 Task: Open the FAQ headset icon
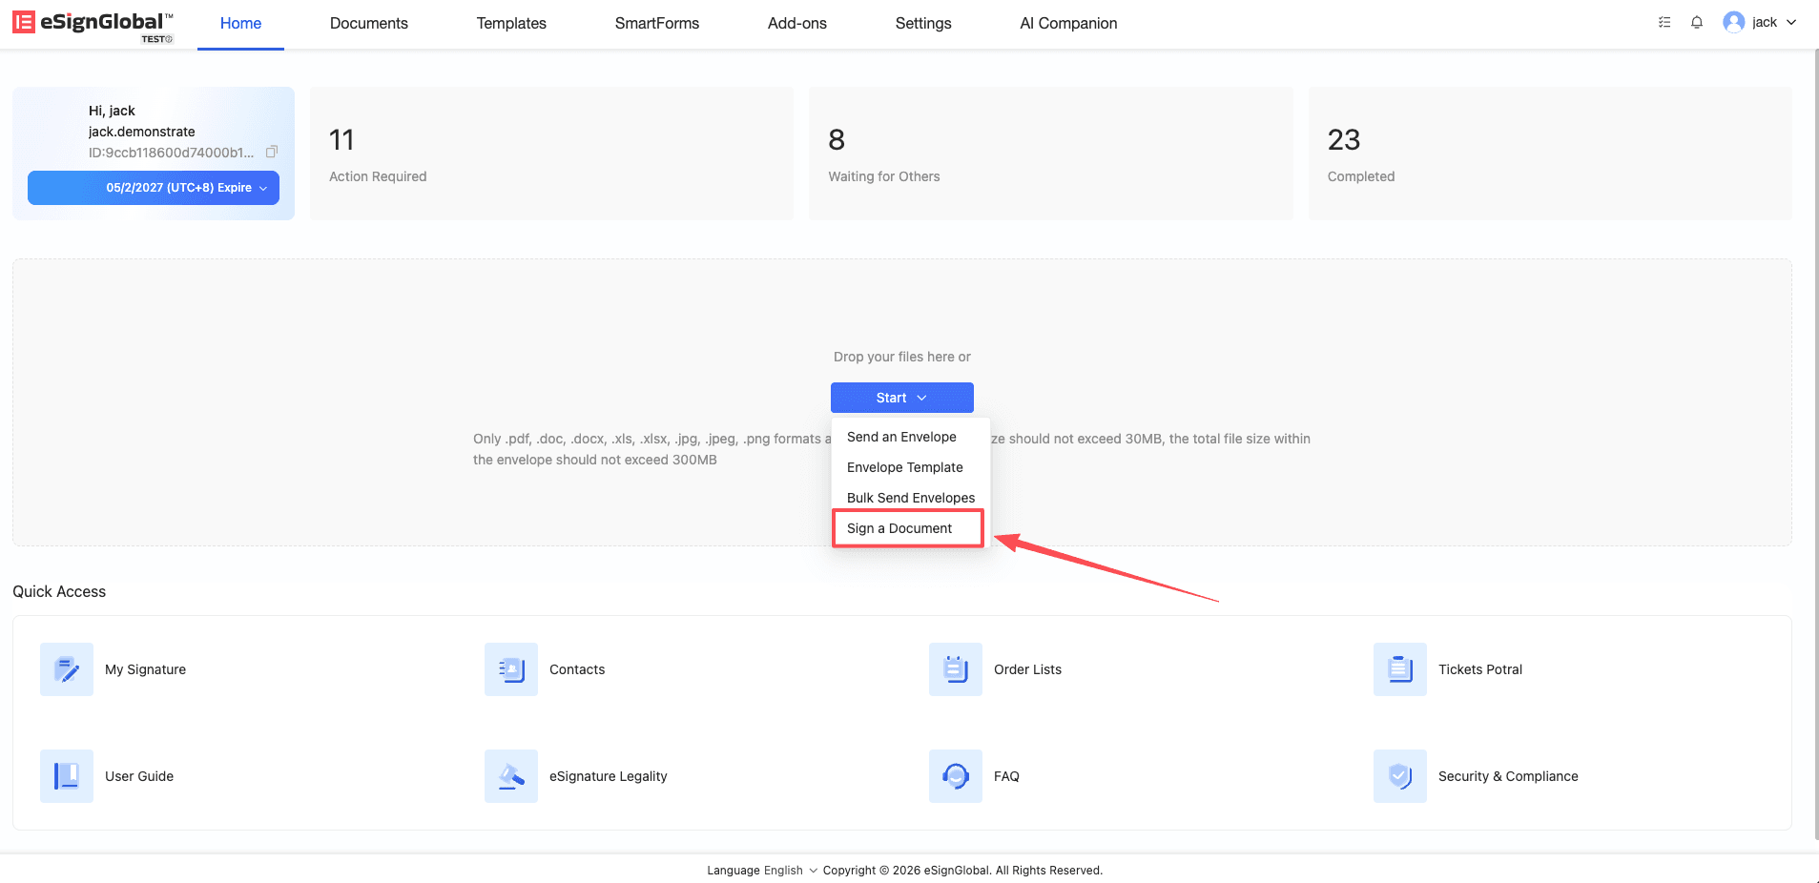956,776
